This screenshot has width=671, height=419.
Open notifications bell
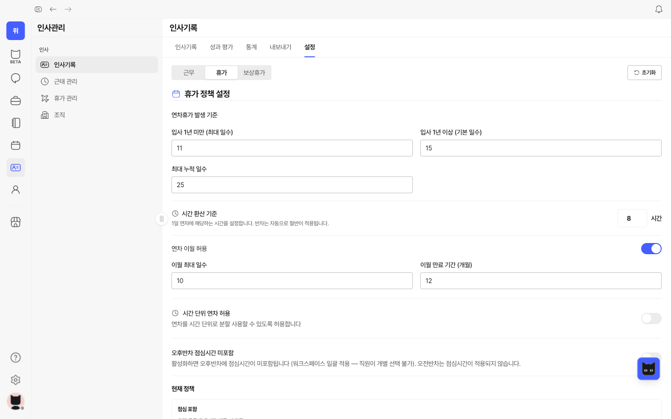(x=659, y=9)
